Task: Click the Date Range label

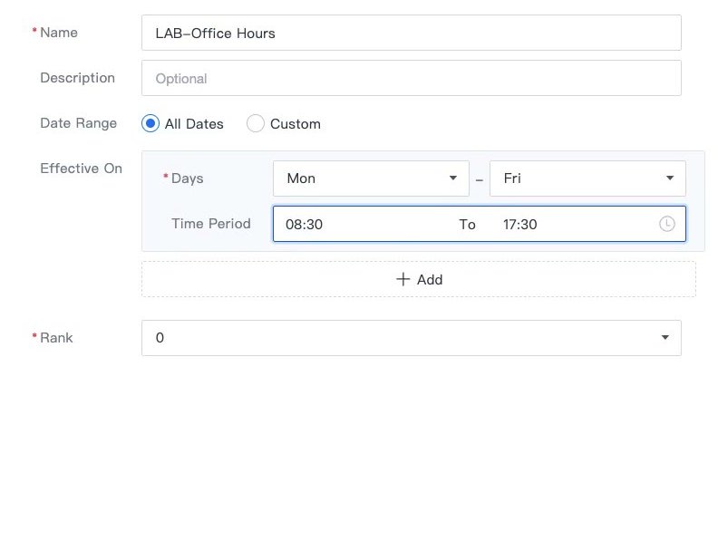Action: (78, 123)
